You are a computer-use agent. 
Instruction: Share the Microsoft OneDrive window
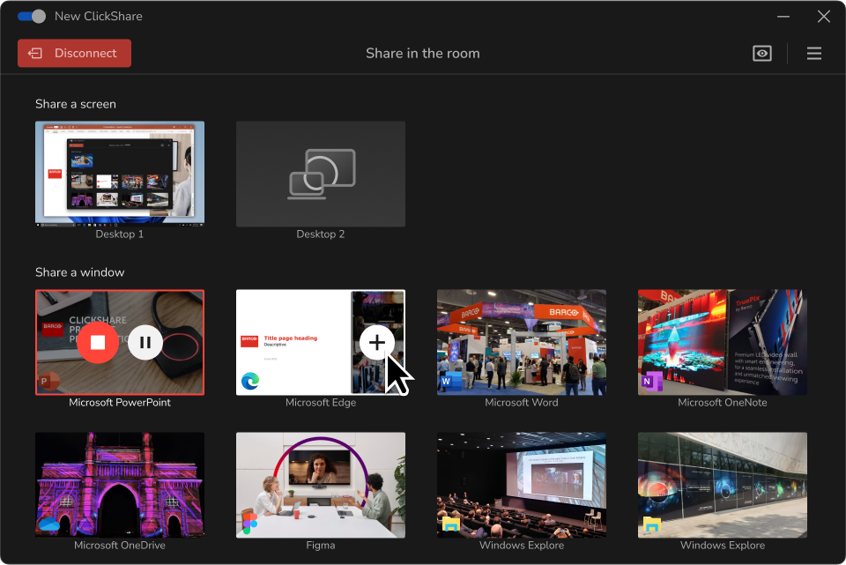(x=120, y=485)
